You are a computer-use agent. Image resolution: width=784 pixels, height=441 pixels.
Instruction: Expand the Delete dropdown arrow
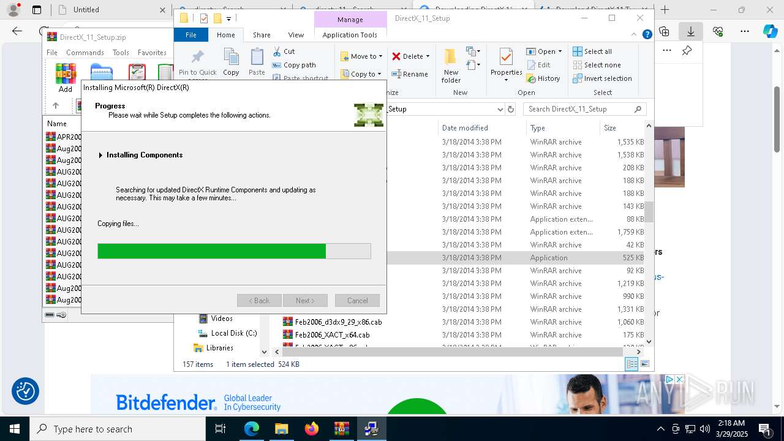(428, 56)
